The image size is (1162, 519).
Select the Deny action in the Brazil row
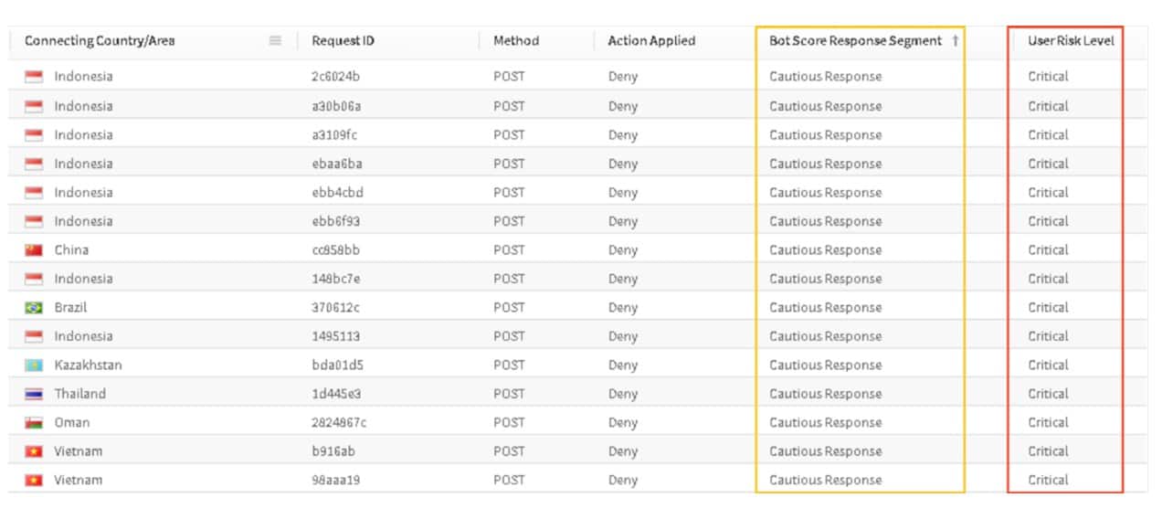point(623,308)
